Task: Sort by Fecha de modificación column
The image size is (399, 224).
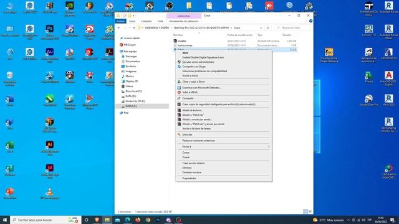Action: coord(240,35)
